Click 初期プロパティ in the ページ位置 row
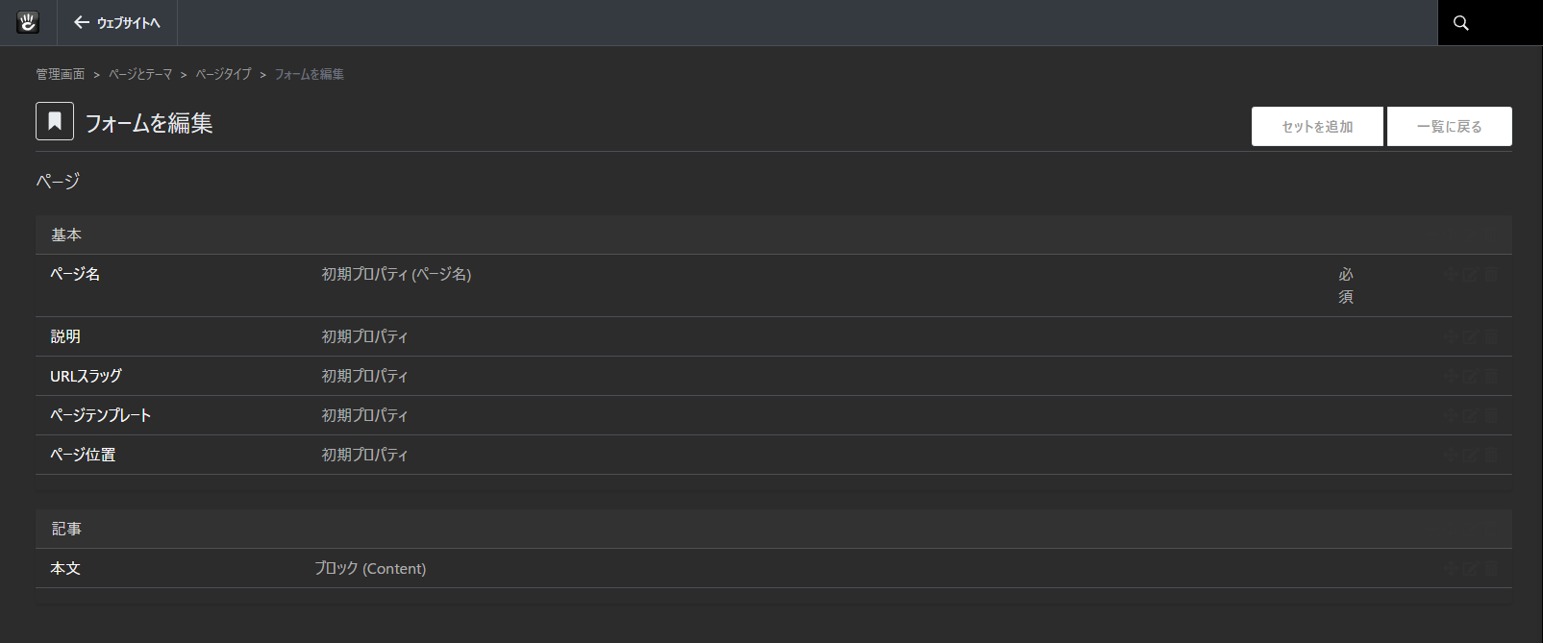 (364, 455)
